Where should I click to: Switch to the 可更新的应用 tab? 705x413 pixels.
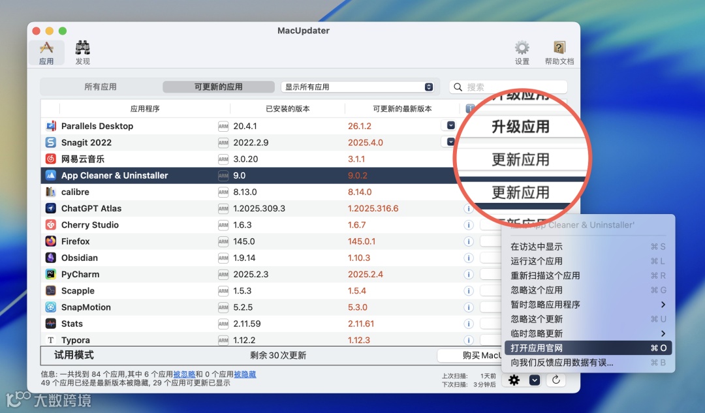[219, 87]
